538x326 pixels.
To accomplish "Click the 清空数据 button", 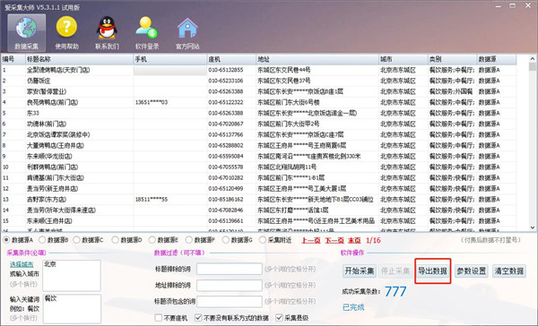I will 509,270.
